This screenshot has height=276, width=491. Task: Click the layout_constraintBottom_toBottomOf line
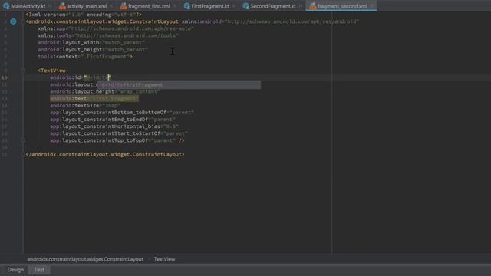pos(122,113)
